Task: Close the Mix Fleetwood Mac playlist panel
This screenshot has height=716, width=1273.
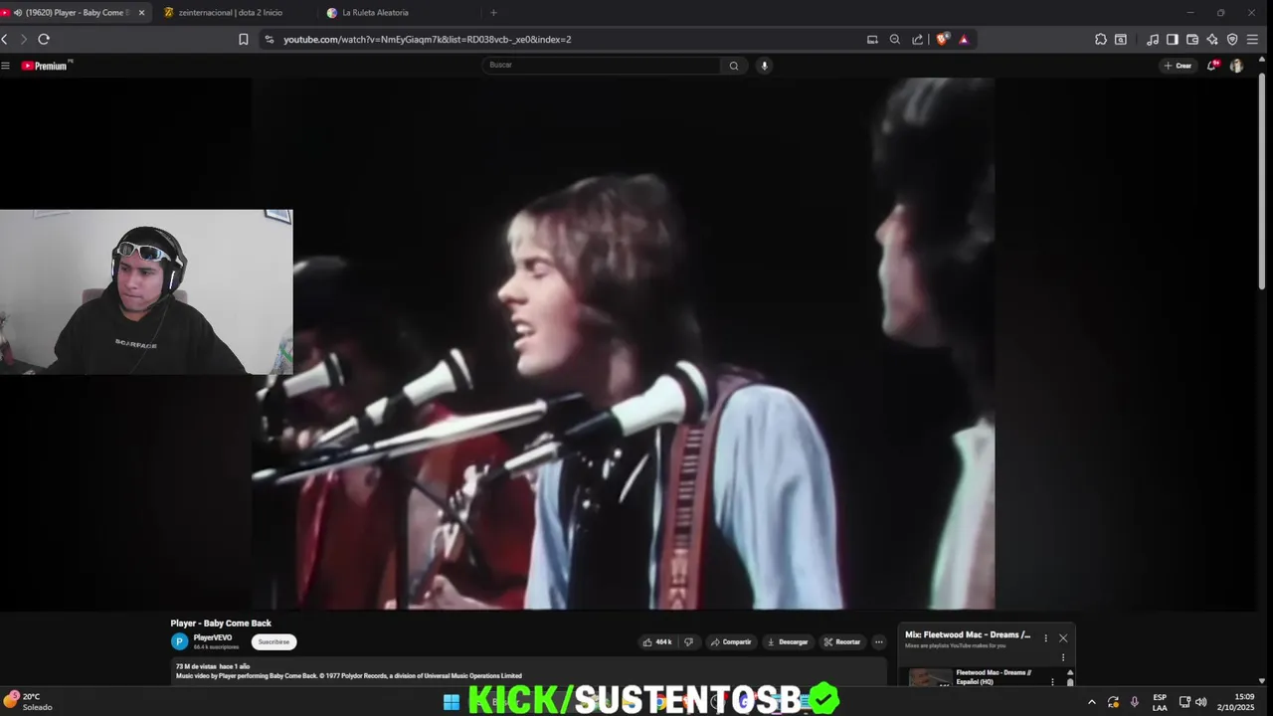Action: pyautogui.click(x=1063, y=638)
